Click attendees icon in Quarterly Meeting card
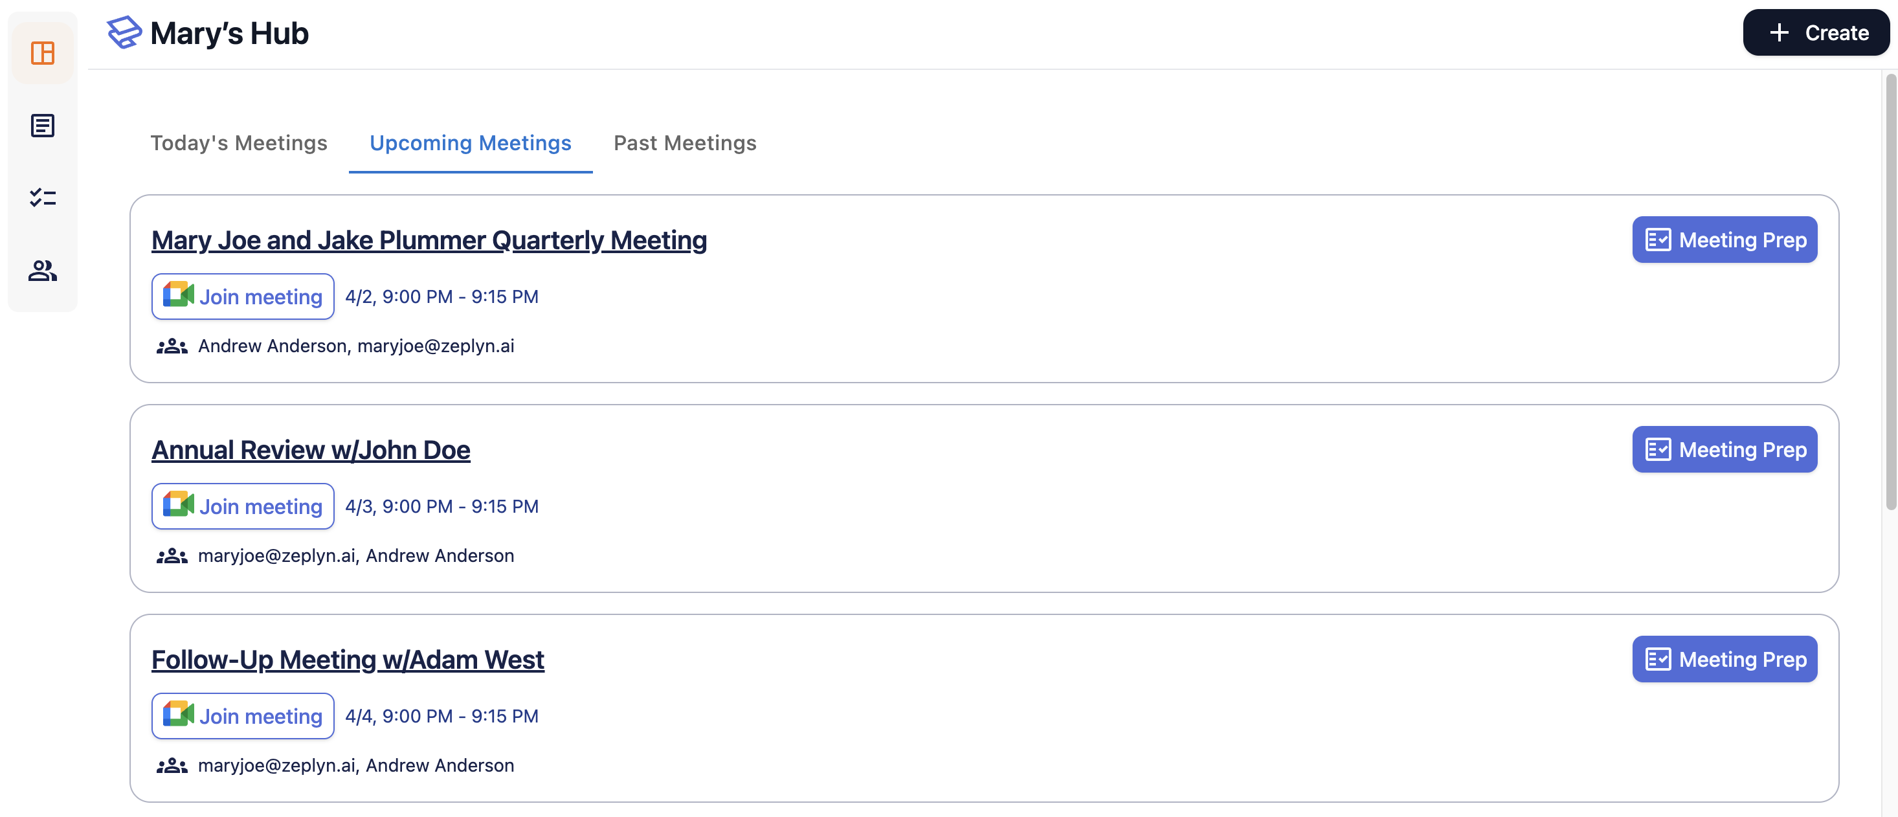Image resolution: width=1898 pixels, height=817 pixels. tap(172, 346)
